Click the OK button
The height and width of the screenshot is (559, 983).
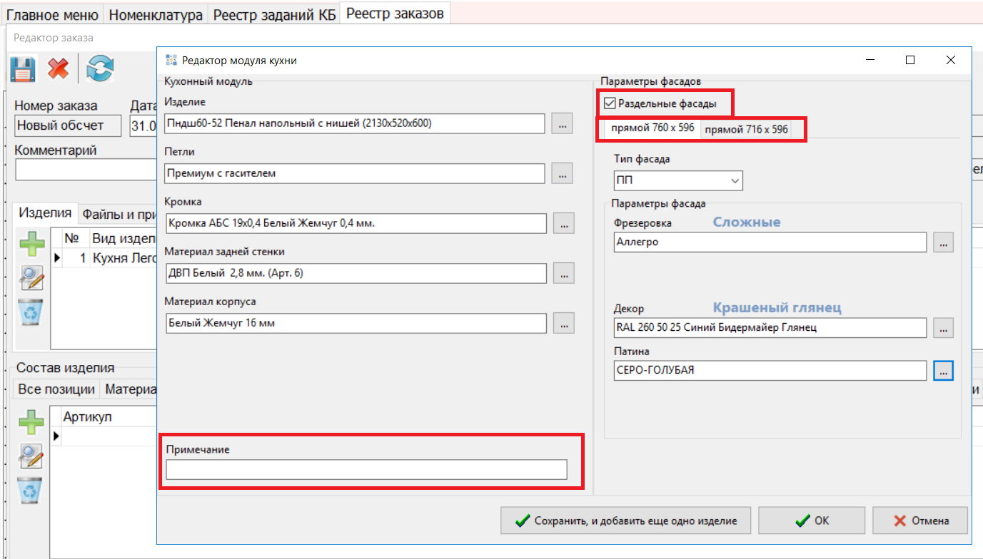(x=811, y=520)
